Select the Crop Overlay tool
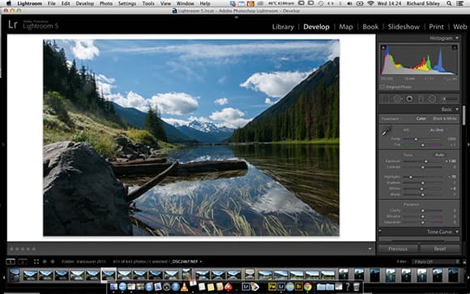This screenshot has height=294, width=470. 386,99
